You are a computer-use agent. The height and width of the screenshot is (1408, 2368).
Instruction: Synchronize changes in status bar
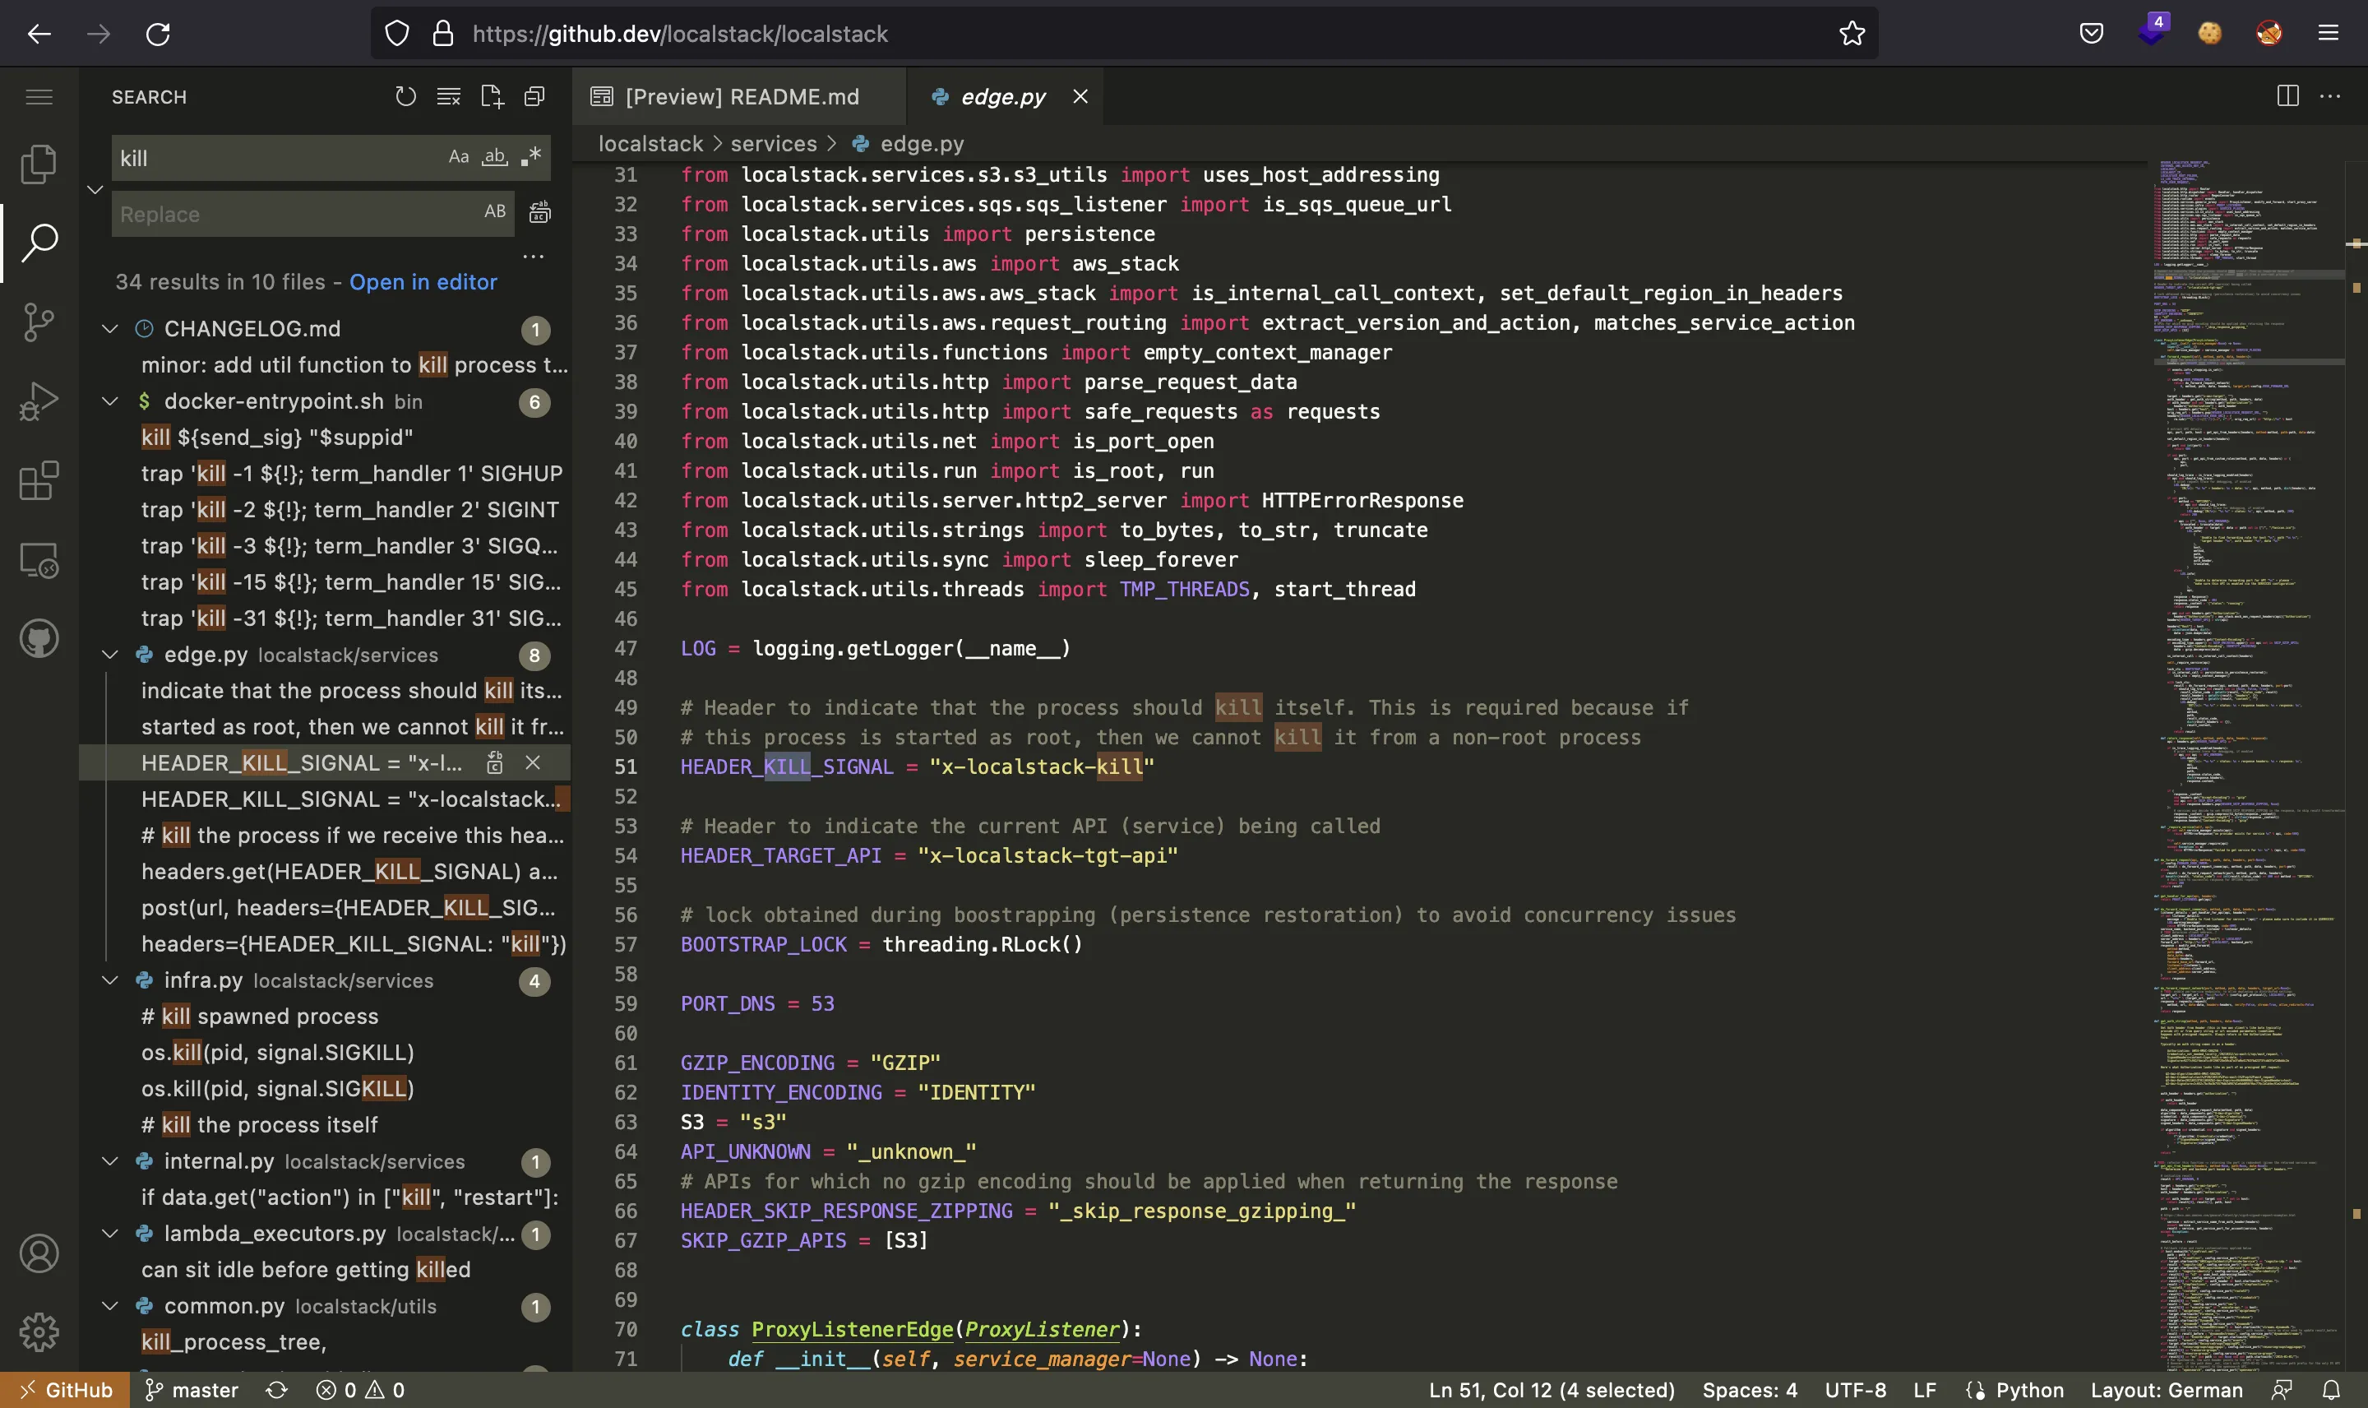pyautogui.click(x=277, y=1390)
